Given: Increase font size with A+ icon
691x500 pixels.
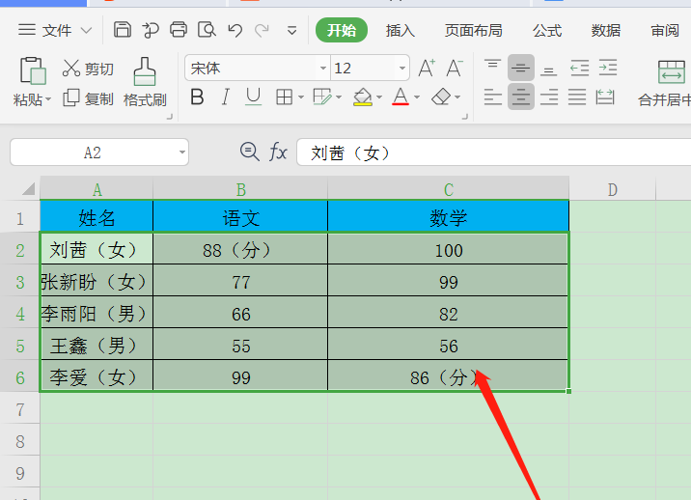Looking at the screenshot, I should tap(427, 69).
